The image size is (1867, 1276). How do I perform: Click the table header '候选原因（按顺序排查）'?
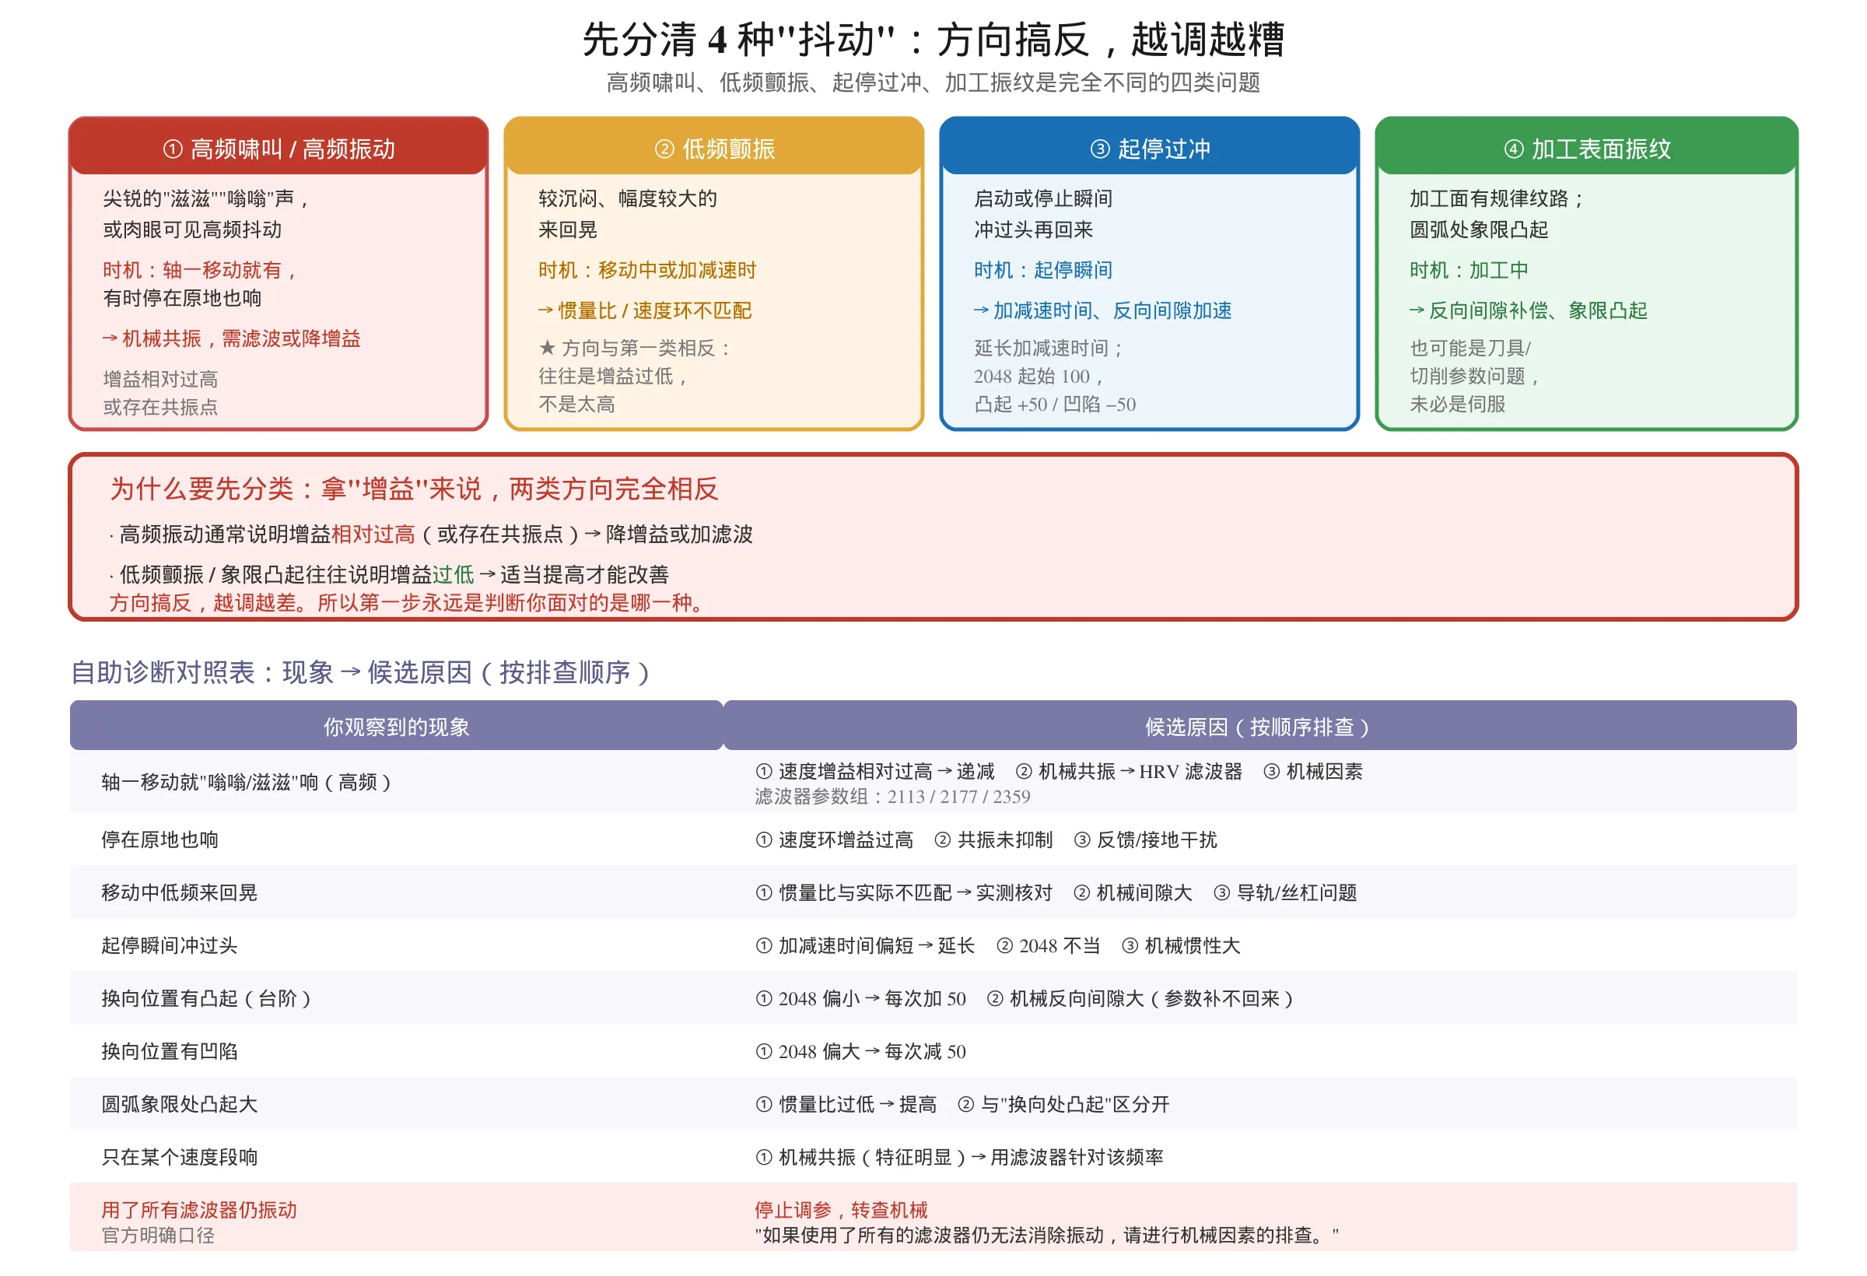1259,727
